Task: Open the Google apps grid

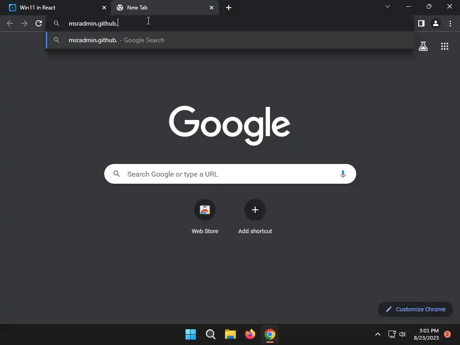Action: pos(445,46)
